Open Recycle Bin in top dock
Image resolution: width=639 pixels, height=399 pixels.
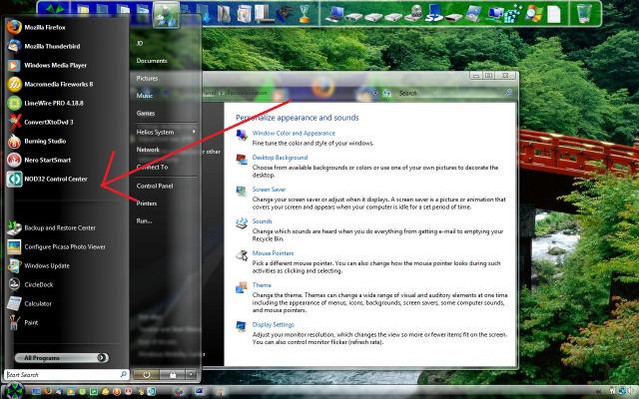[586, 14]
